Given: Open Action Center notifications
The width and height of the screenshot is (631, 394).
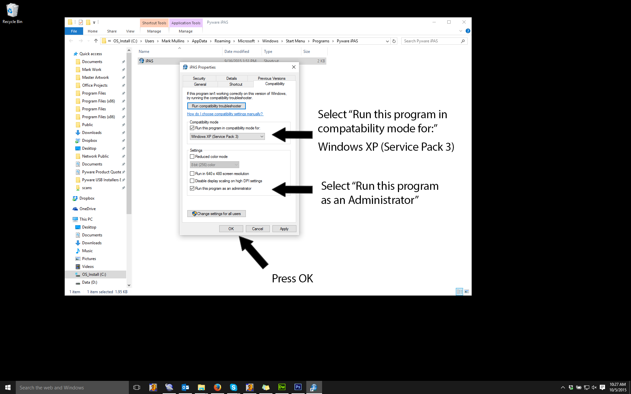Looking at the screenshot, I should 602,387.
